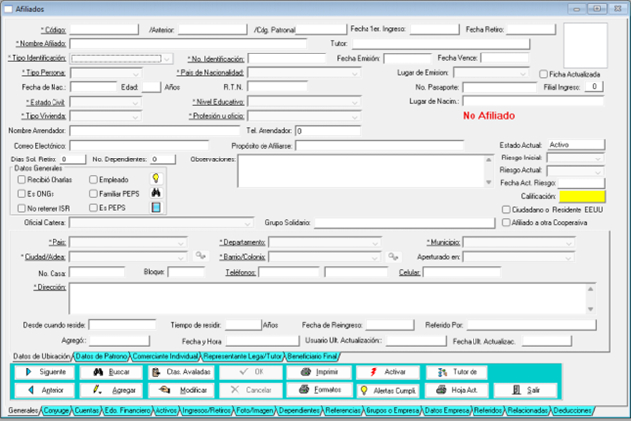631x421 pixels.
Task: Click the blue square icon beside Es PEPS
Action: (156, 208)
